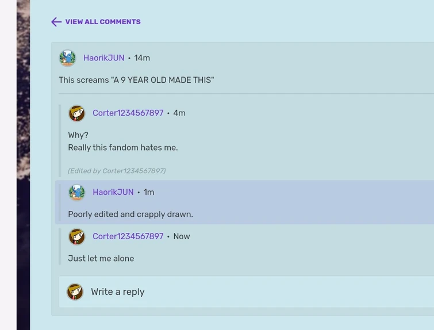Click the 'A 9 YEAR OLD MADE THIS' comment text
The image size is (434, 330).
pos(136,80)
